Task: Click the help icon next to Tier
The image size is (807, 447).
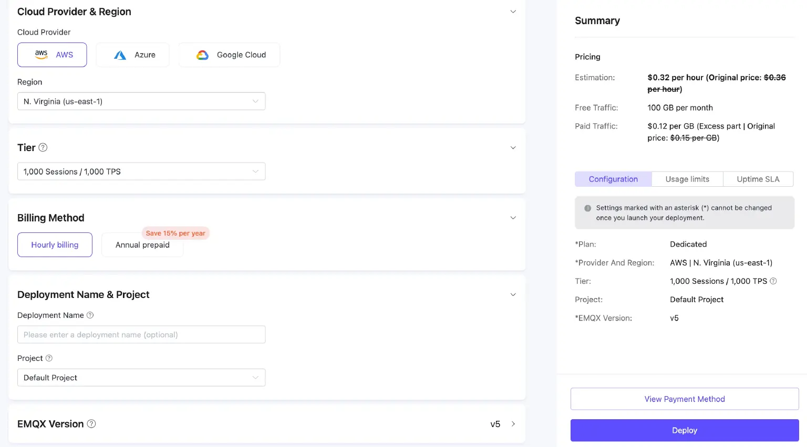Action: 43,147
